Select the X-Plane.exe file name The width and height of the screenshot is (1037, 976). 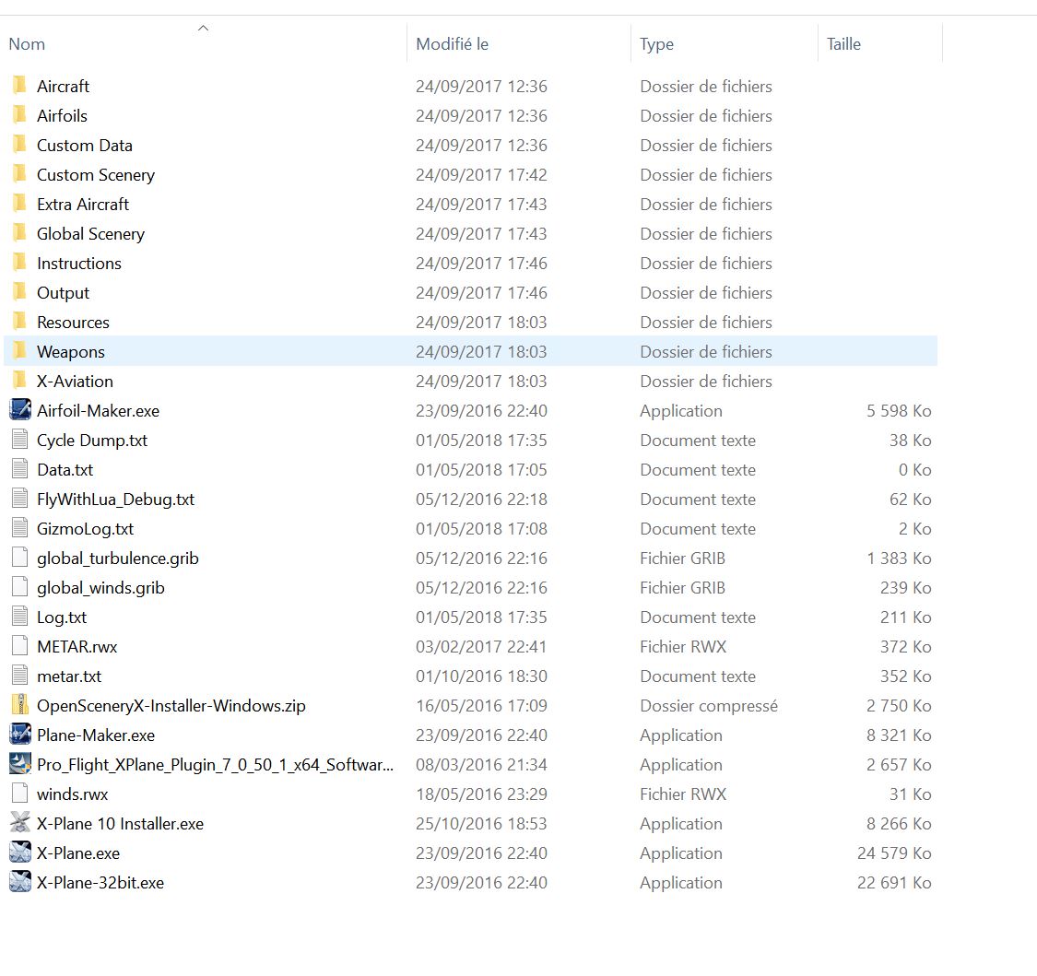click(x=78, y=853)
